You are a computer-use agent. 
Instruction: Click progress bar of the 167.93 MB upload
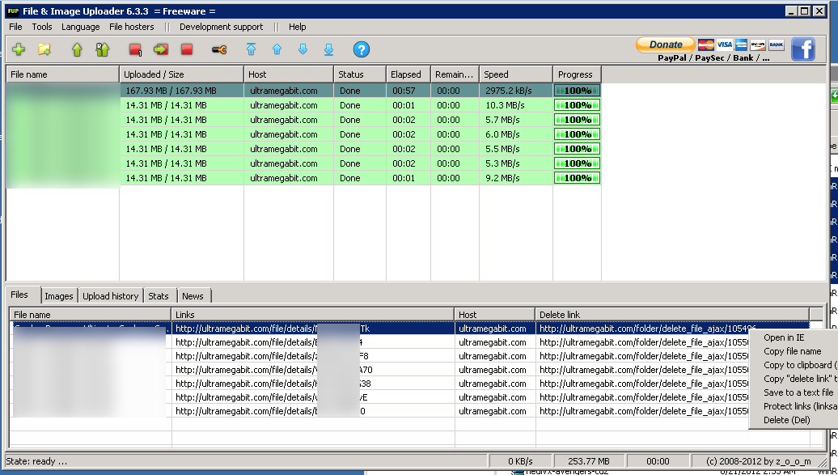coord(577,91)
